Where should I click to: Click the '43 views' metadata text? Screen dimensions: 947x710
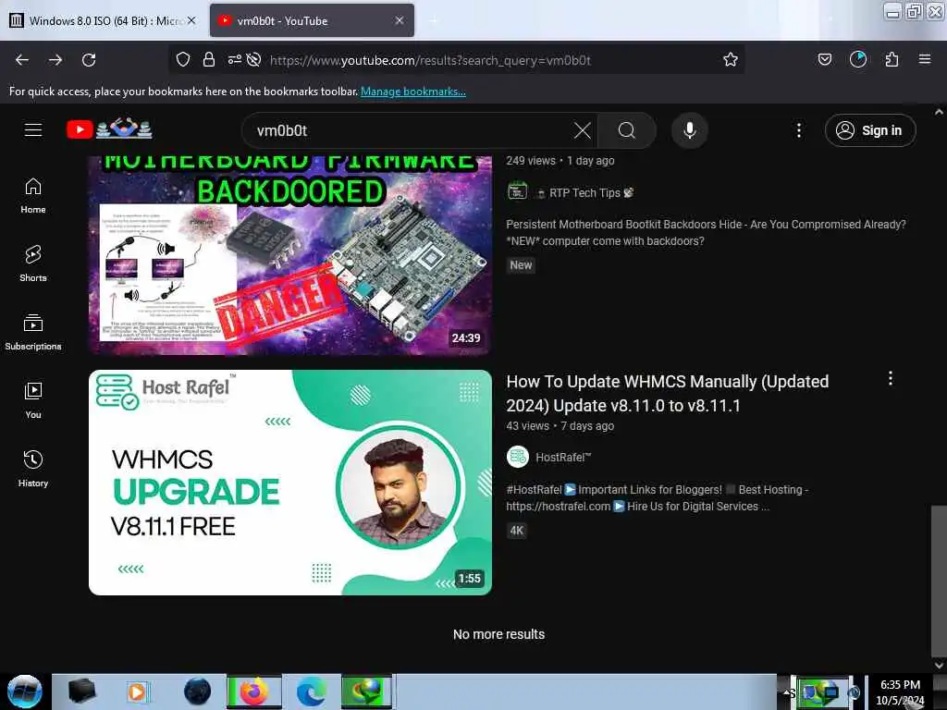tap(528, 425)
